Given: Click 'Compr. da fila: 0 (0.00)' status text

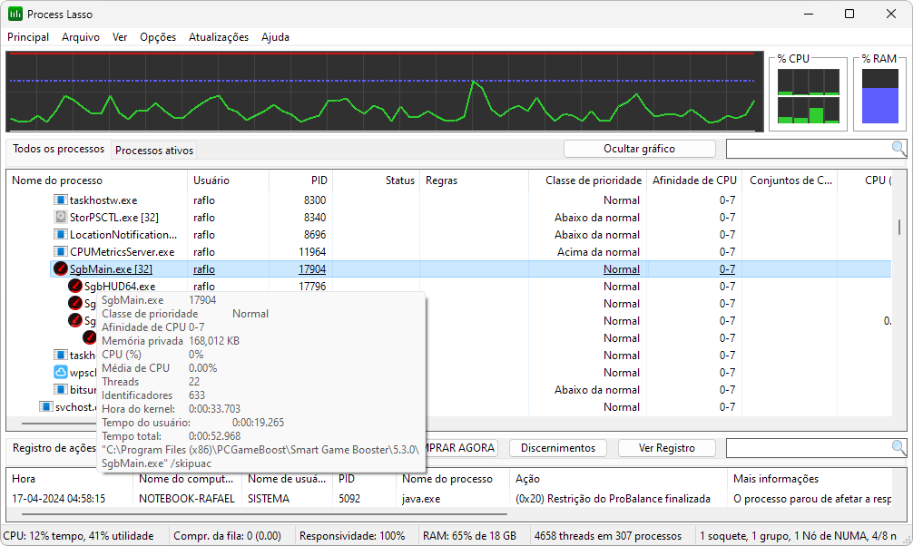Looking at the screenshot, I should 227,535.
